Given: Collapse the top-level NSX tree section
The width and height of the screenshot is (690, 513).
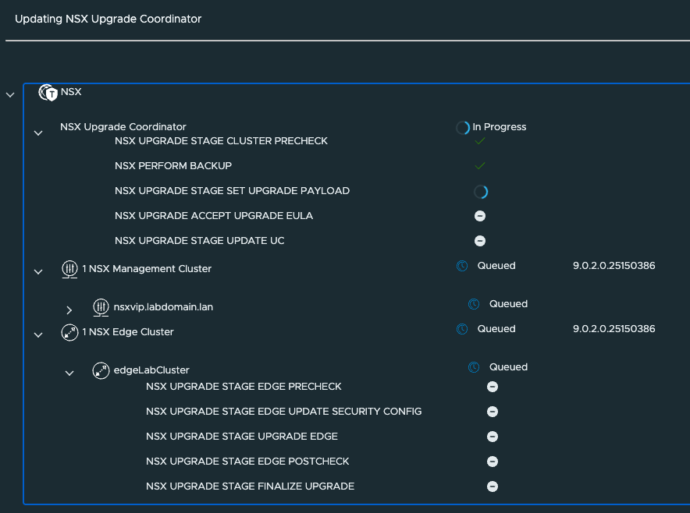Looking at the screenshot, I should coord(10,95).
